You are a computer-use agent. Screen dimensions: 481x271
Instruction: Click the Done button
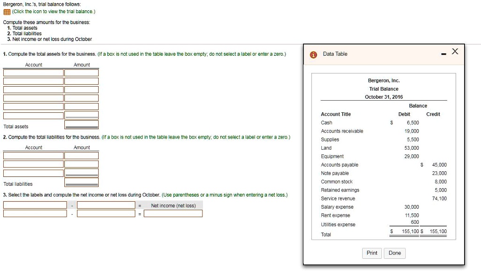click(395, 253)
